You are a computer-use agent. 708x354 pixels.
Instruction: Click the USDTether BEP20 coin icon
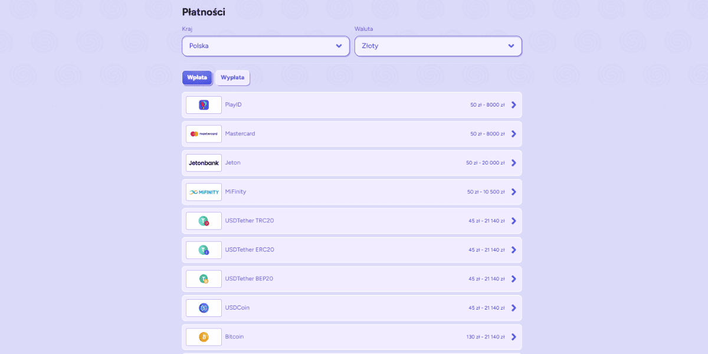click(x=204, y=278)
